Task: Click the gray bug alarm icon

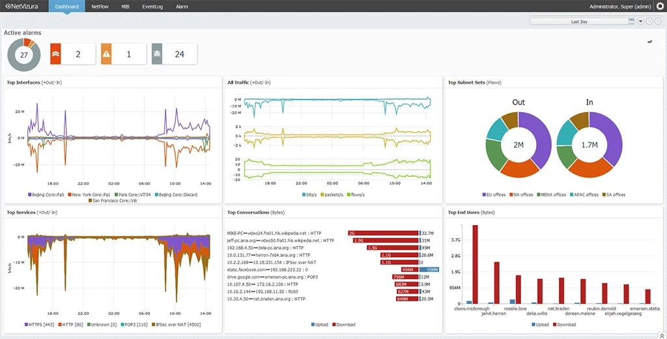Action: tap(157, 55)
